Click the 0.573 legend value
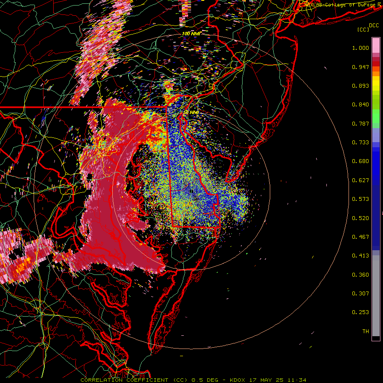383x383 pixels. 360,199
